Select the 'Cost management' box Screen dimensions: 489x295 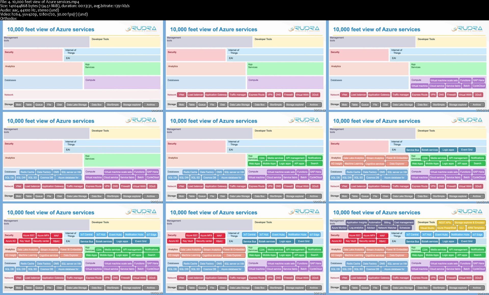point(404,223)
